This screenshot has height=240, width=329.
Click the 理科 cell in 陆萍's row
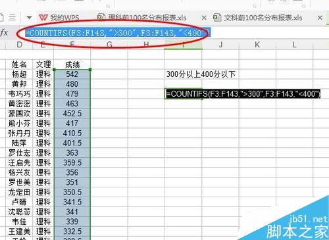coord(43,143)
